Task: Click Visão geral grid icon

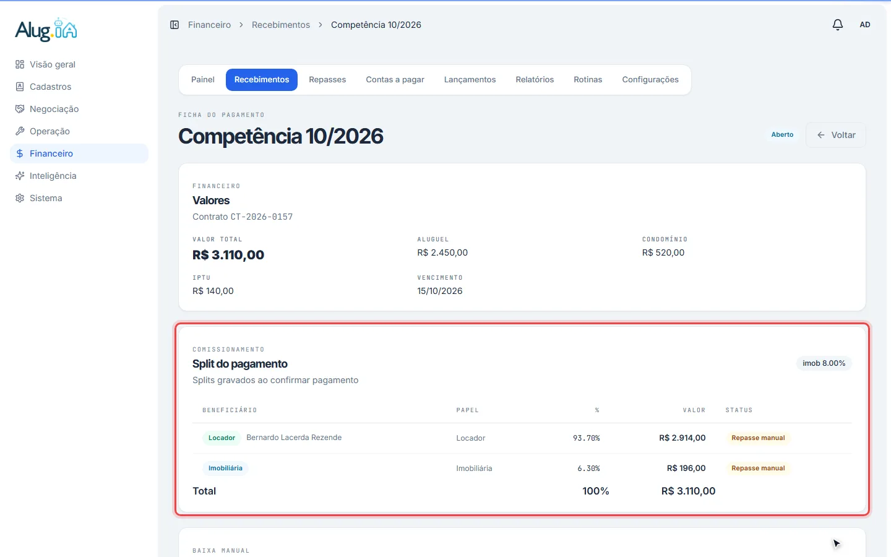Action: (20, 64)
